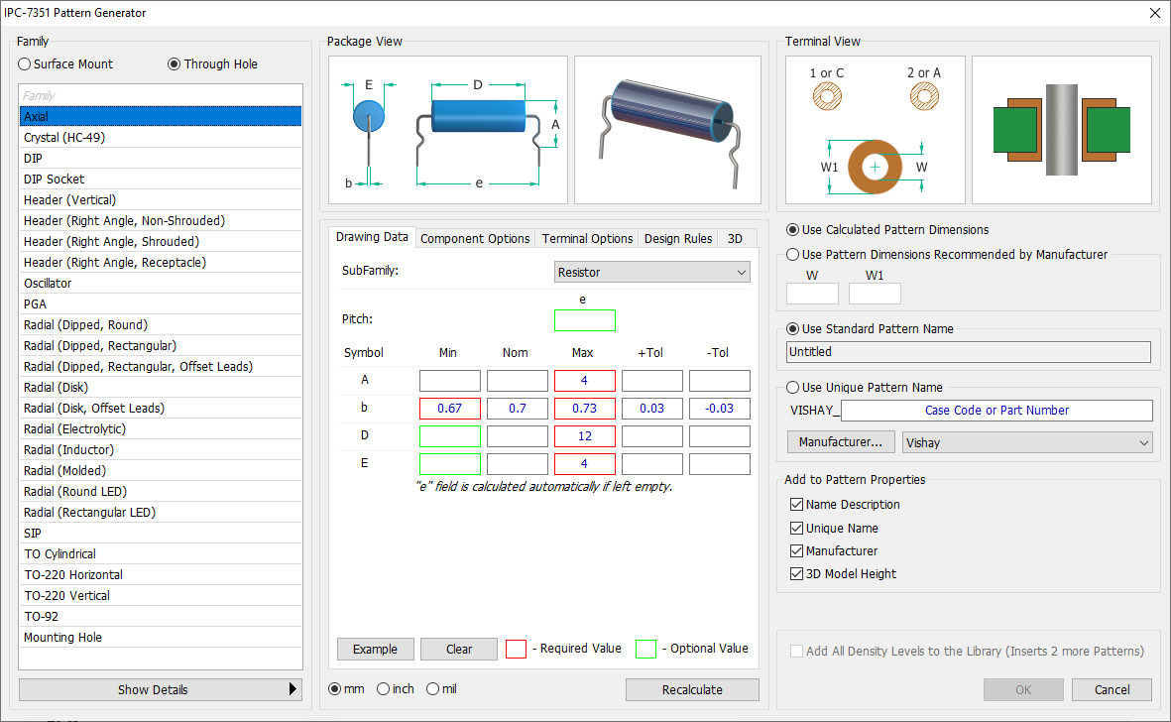The width and height of the screenshot is (1171, 722).
Task: Click the 3D axial resistor preview
Action: (667, 130)
